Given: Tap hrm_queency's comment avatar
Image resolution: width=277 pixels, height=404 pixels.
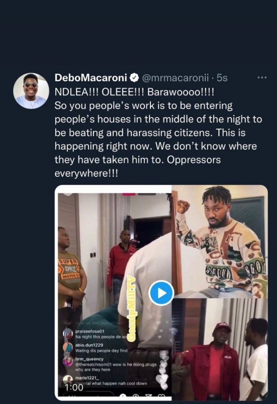Looking at the screenshot, I should tap(68, 362).
